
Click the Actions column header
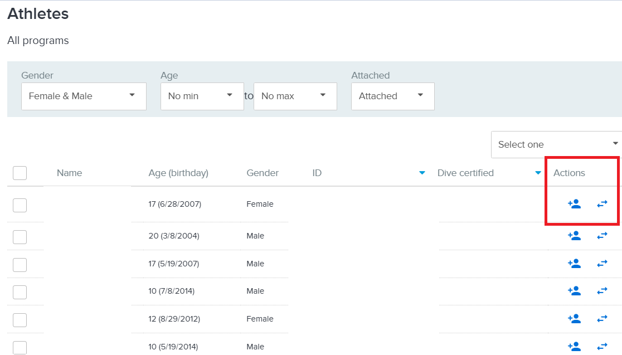568,173
